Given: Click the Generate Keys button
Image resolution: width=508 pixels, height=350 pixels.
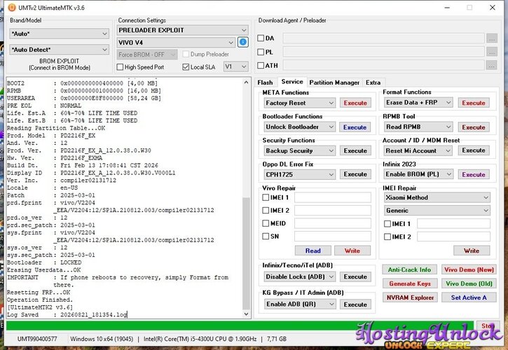Looking at the screenshot, I should [410, 283].
